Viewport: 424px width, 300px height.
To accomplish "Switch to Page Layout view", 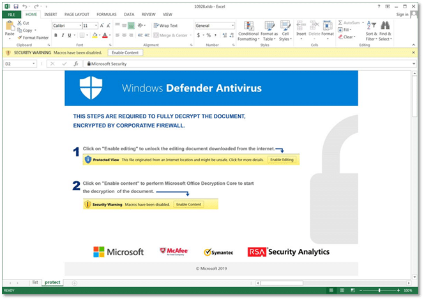I will coord(342,290).
